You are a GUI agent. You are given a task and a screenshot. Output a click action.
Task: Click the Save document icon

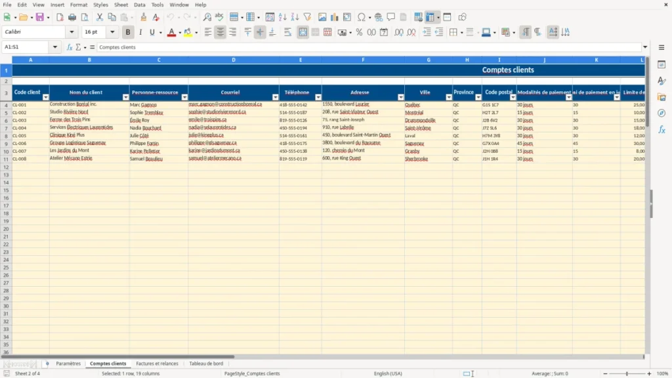tap(40, 17)
